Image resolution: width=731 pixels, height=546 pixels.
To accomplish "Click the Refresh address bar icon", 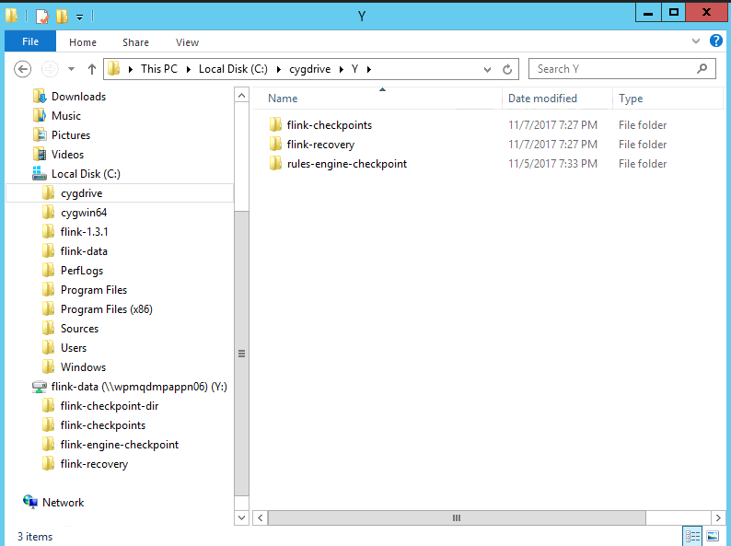I will pos(507,69).
